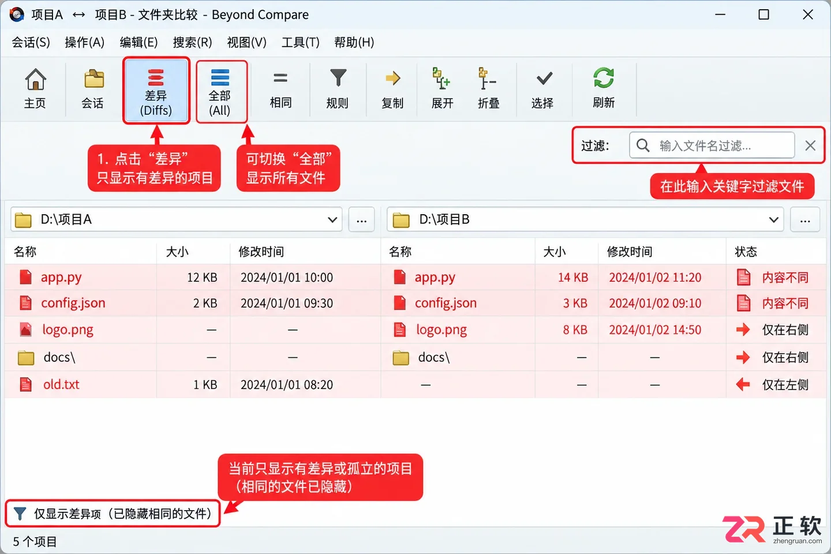
Task: Select old.txt in the left pane
Action: (x=61, y=384)
